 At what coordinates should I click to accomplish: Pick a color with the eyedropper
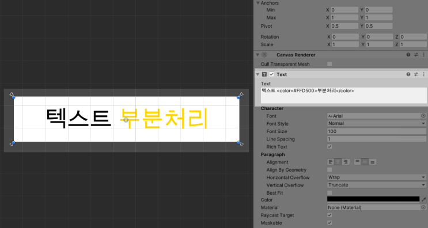[x=423, y=199]
